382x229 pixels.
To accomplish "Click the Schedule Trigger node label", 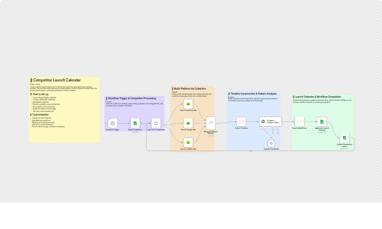I will coord(113,130).
